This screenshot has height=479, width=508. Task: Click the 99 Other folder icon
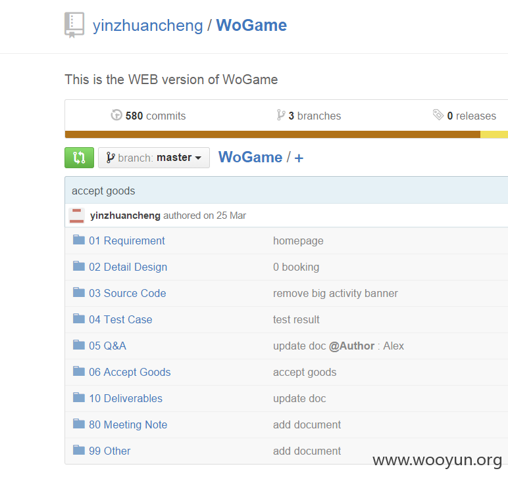(79, 450)
